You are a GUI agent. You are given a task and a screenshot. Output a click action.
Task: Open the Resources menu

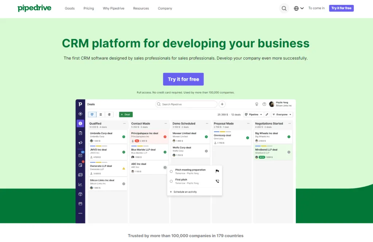141,8
